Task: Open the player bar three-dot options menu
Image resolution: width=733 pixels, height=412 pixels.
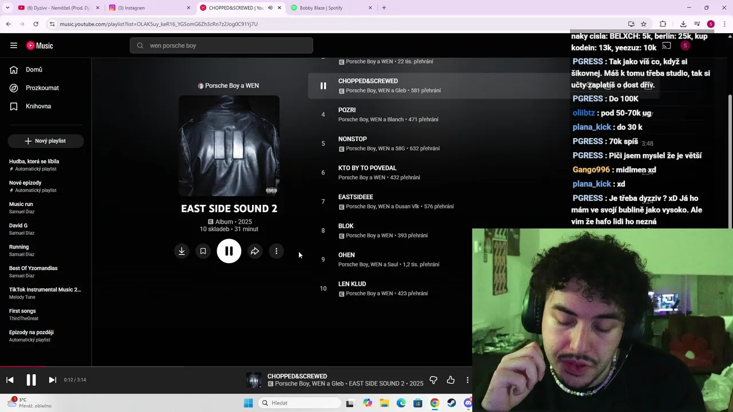Action: 467,380
